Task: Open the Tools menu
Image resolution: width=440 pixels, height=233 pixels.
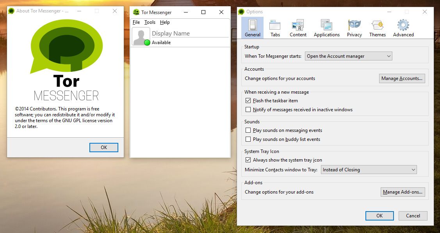Action: (150, 22)
